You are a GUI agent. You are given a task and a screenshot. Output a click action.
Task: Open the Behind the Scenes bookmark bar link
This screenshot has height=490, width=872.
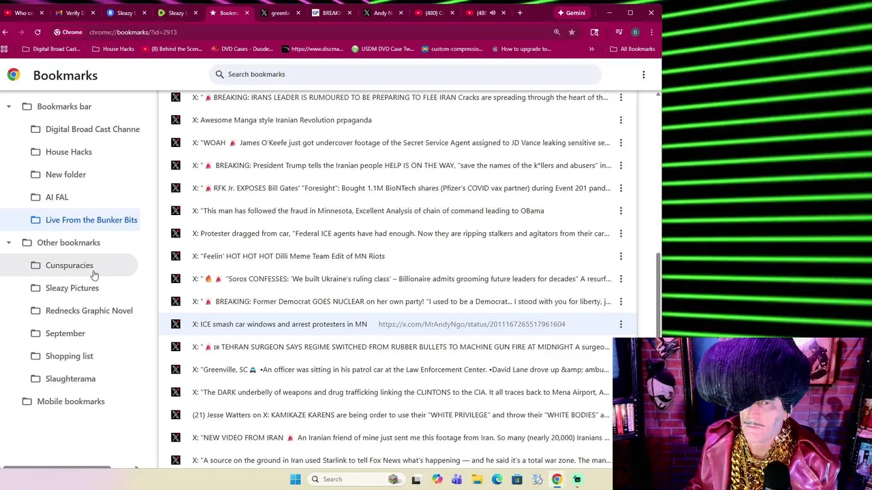point(172,49)
